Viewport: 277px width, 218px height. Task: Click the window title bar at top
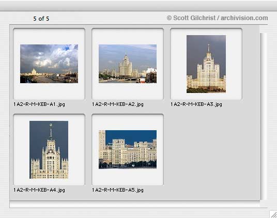pyautogui.click(x=138, y=6)
